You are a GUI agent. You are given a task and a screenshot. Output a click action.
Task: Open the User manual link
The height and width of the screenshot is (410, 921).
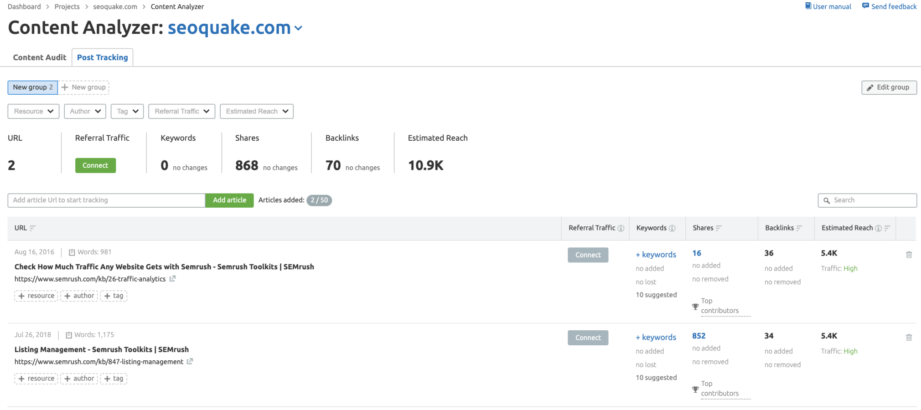828,6
